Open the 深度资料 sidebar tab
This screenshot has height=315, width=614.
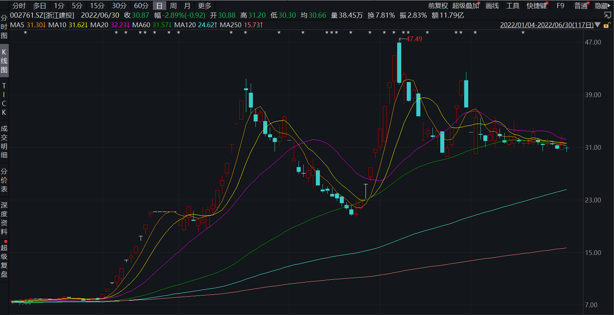[4, 218]
